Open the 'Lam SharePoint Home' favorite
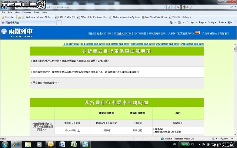 [154, 17]
